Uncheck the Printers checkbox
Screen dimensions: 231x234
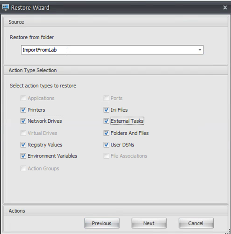tap(23, 110)
